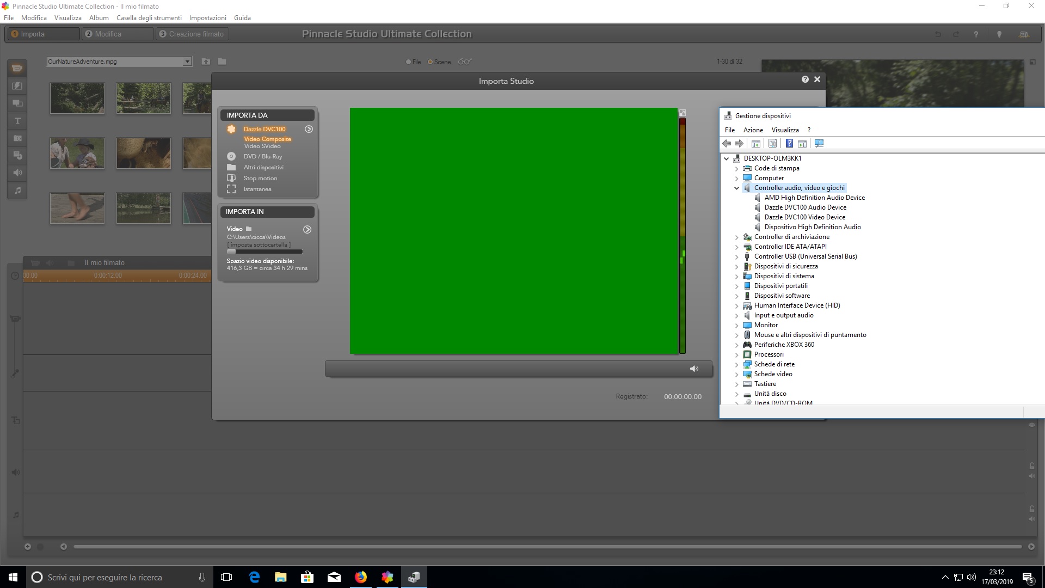Viewport: 1045px width, 588px height.
Task: Select the Dazzle DVC100 import source
Action: pos(265,129)
